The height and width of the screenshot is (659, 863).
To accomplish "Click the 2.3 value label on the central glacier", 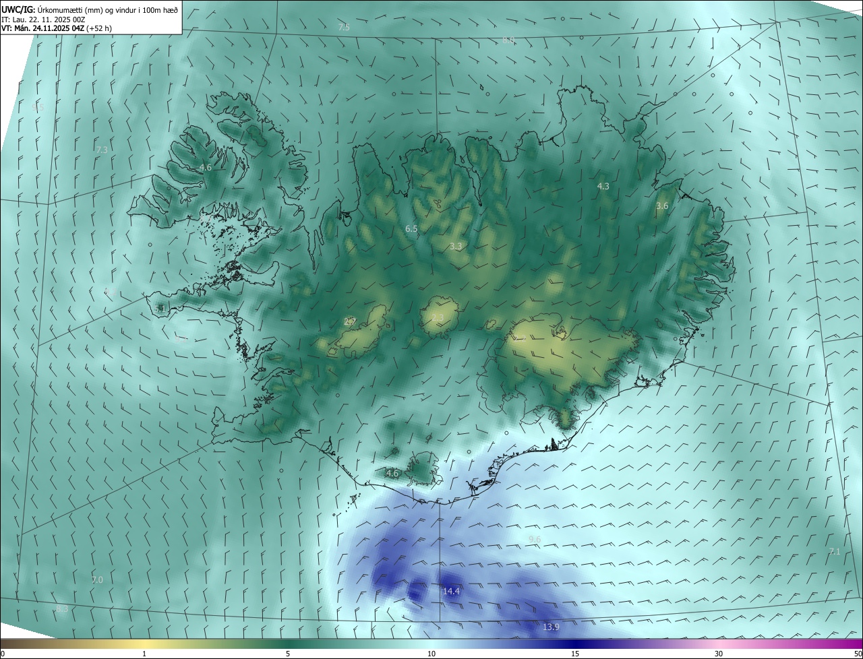I will pyautogui.click(x=438, y=317).
